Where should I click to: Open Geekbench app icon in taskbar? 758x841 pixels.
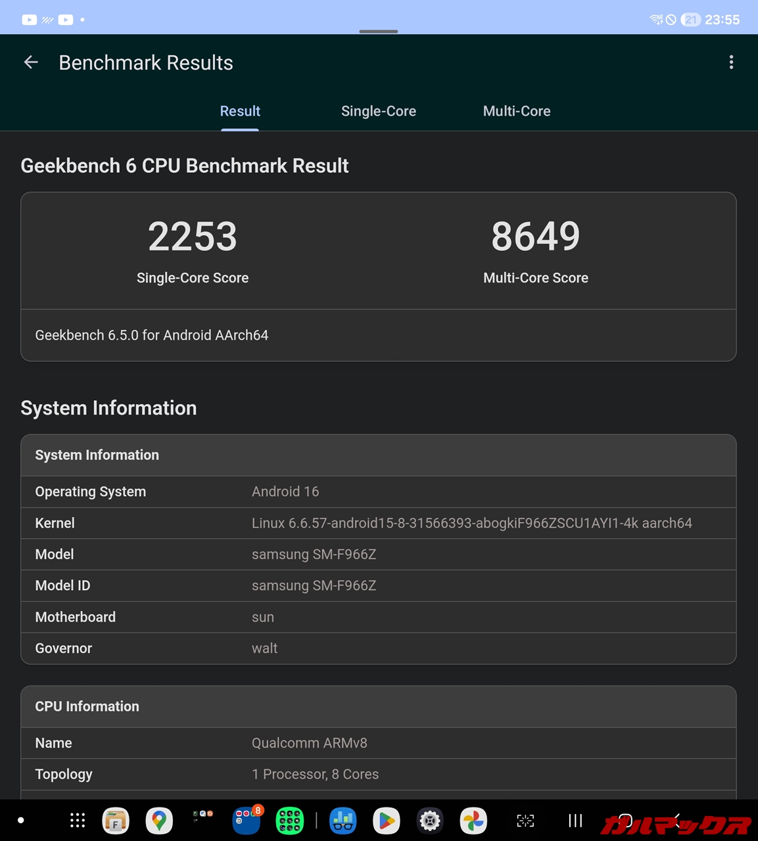[343, 820]
